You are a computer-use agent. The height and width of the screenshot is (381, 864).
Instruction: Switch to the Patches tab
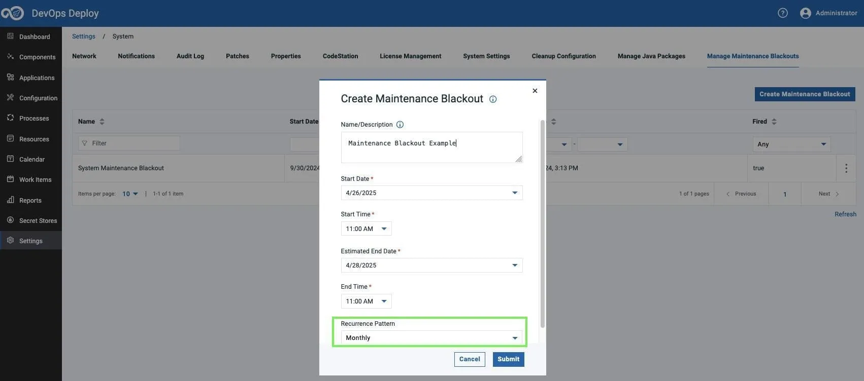click(x=238, y=56)
